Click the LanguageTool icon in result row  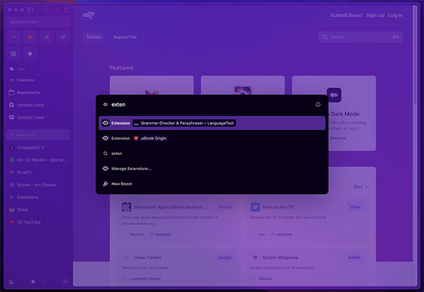click(136, 123)
